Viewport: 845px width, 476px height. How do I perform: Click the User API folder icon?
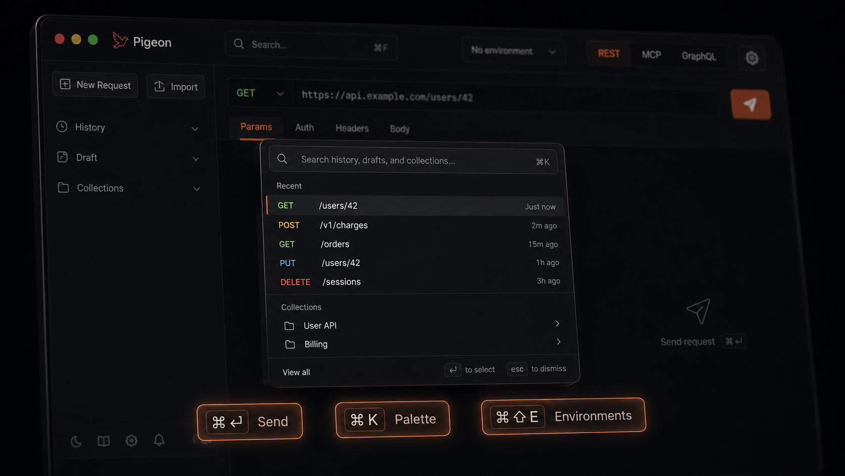pos(289,326)
